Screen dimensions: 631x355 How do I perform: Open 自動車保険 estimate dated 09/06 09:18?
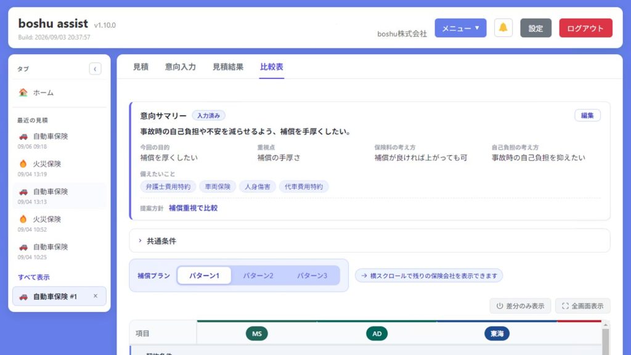tap(59, 141)
